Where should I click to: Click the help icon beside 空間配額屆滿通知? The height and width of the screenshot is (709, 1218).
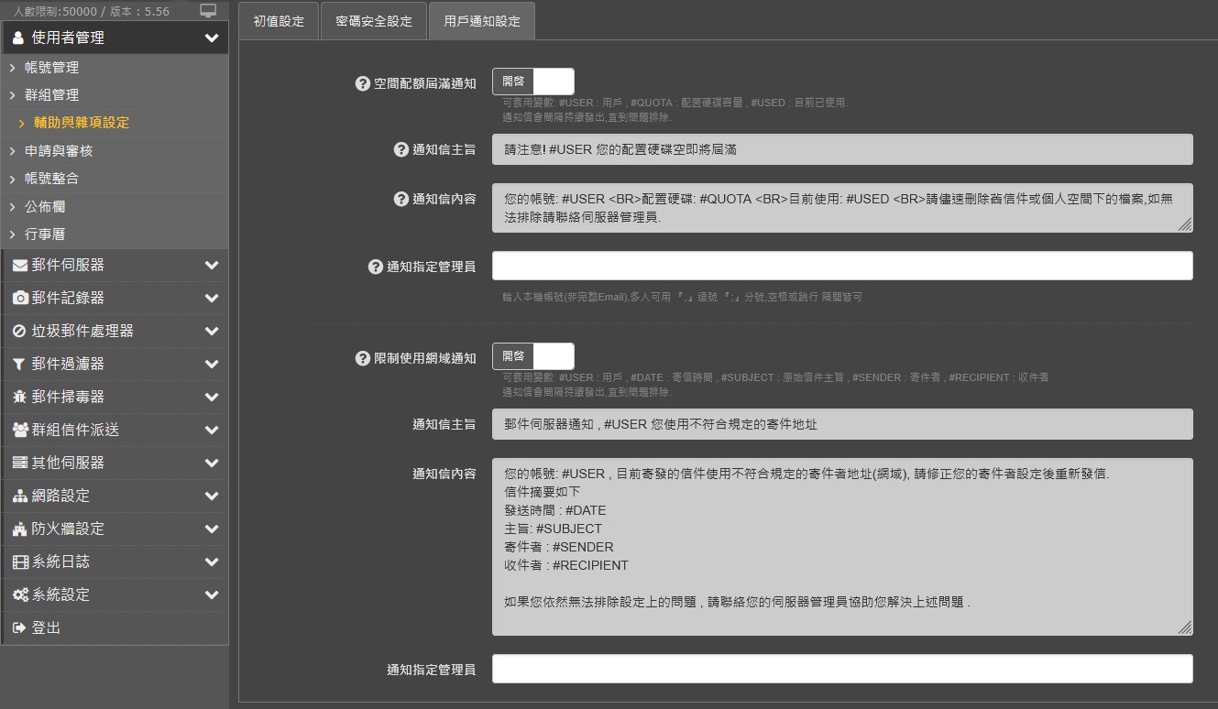click(362, 83)
